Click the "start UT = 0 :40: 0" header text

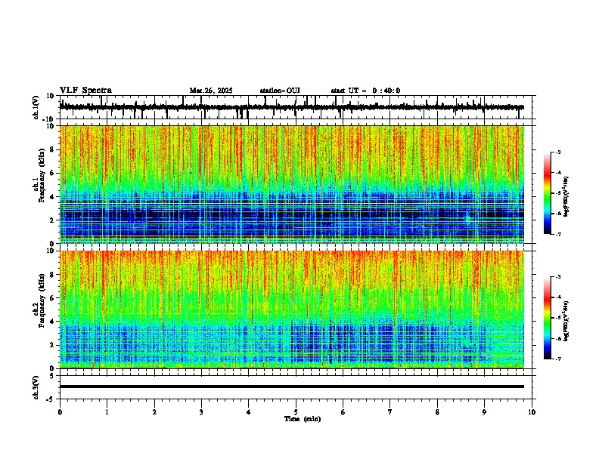pyautogui.click(x=365, y=91)
